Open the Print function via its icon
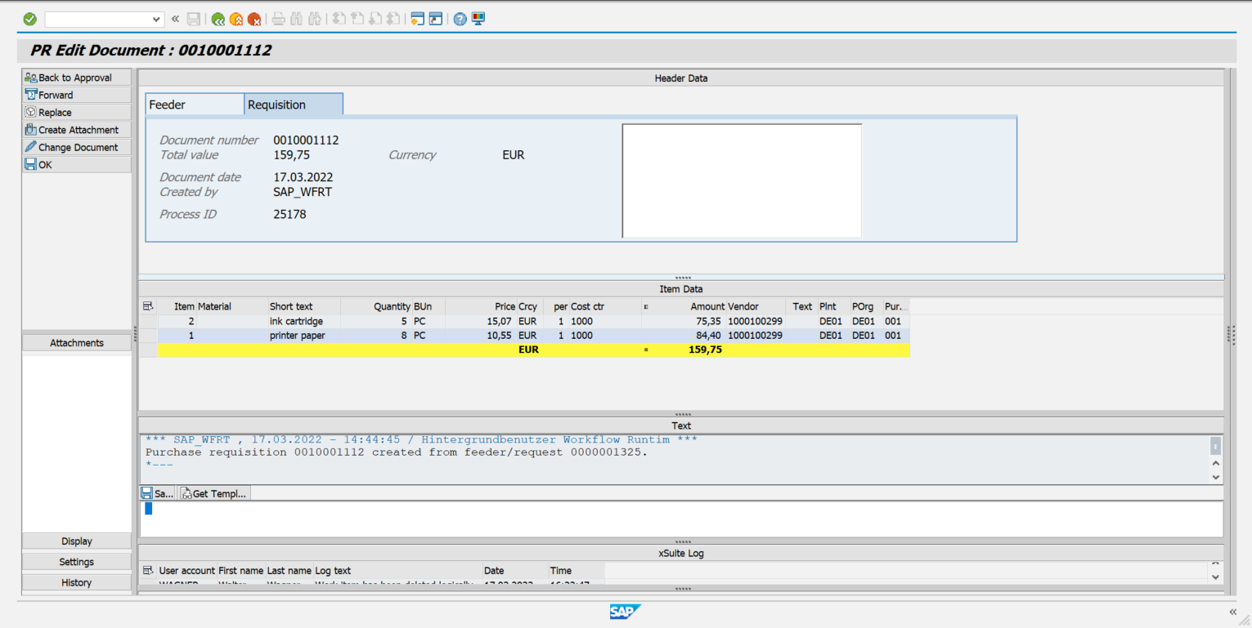 (x=278, y=18)
